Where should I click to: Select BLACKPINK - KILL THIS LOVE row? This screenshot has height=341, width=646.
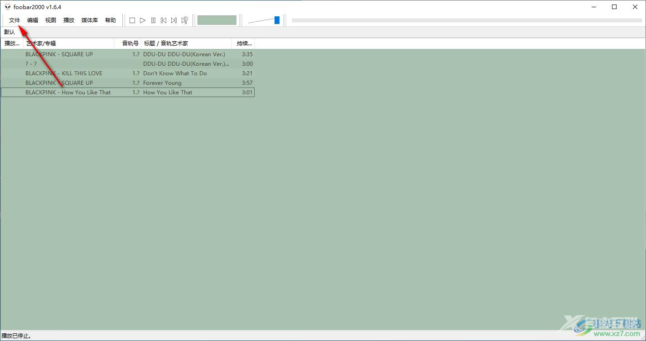pos(127,73)
